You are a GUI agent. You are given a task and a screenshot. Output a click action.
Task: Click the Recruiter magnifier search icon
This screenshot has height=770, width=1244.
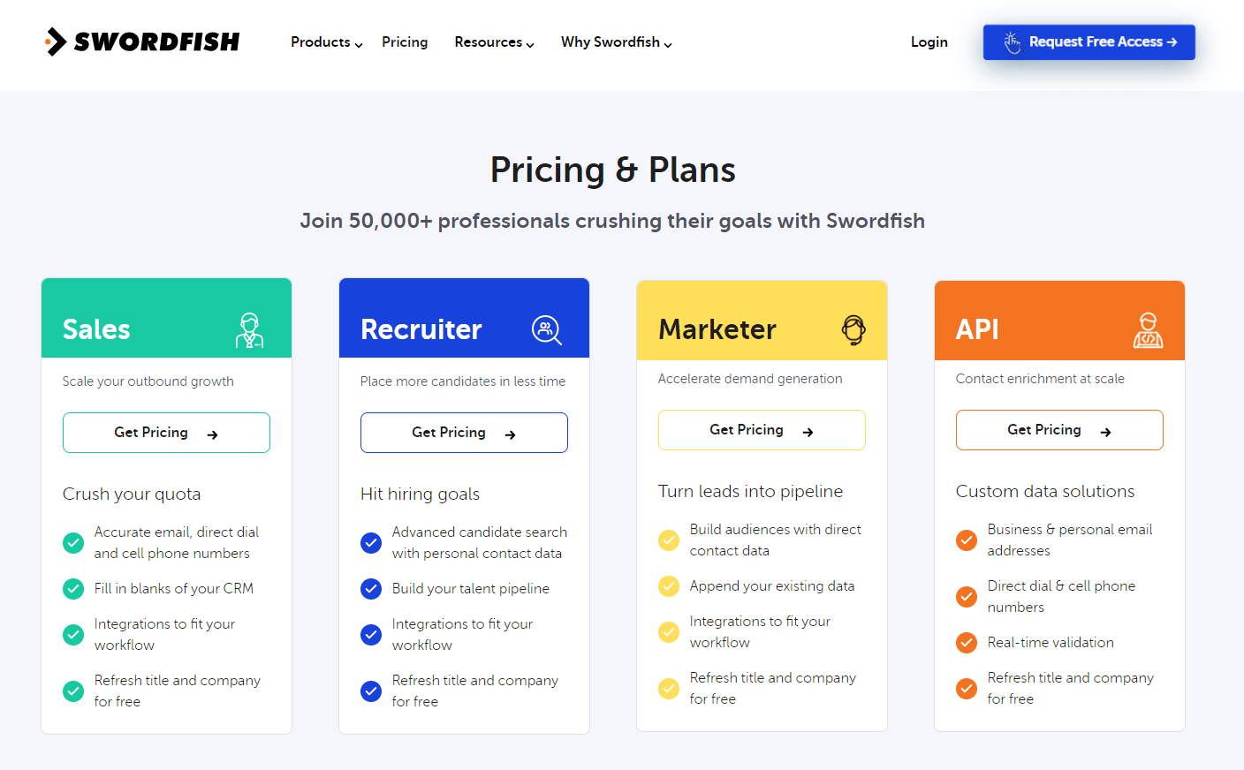pos(547,330)
